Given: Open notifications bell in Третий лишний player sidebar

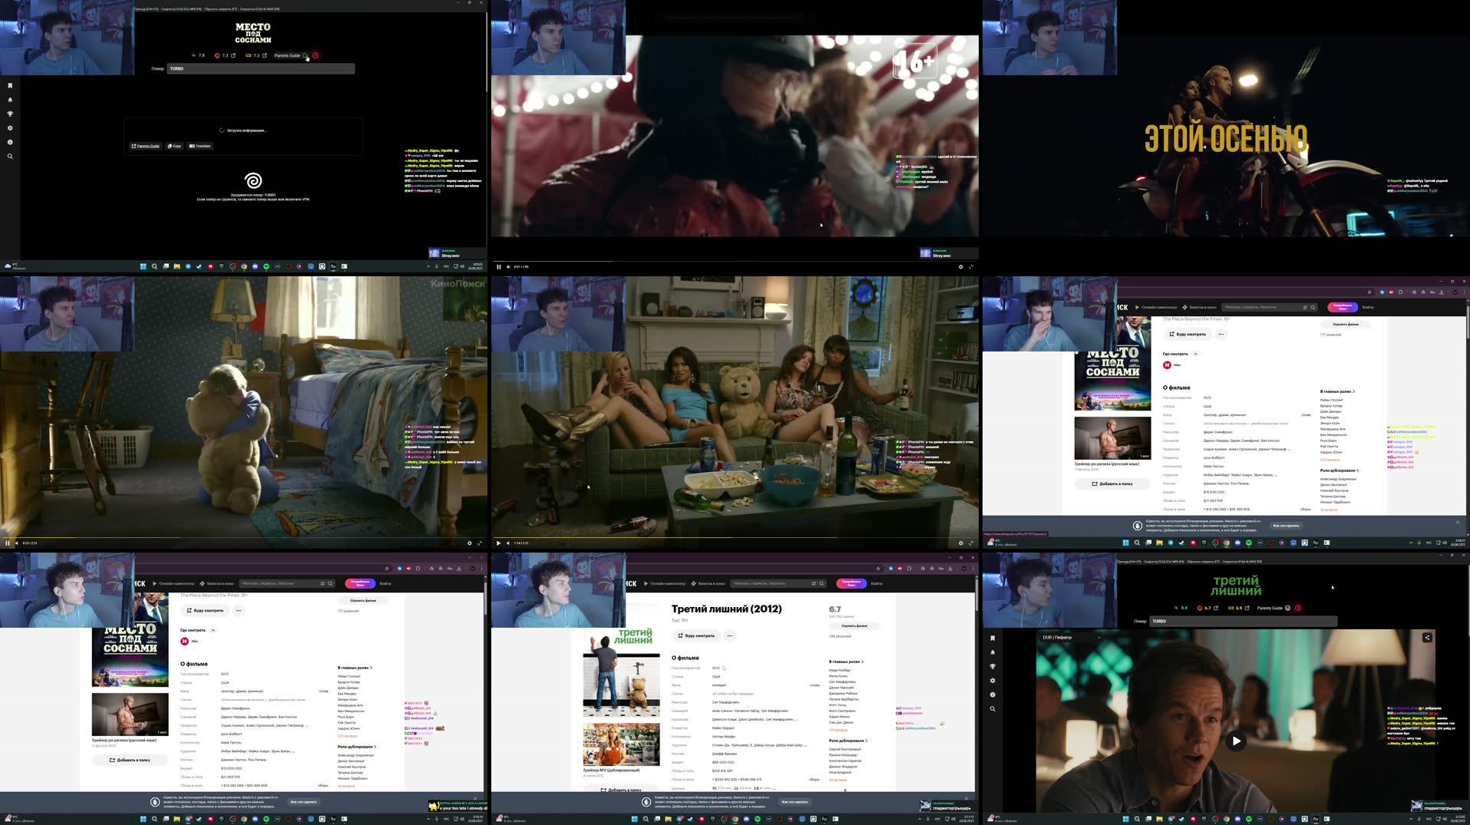Looking at the screenshot, I should pos(993,652).
